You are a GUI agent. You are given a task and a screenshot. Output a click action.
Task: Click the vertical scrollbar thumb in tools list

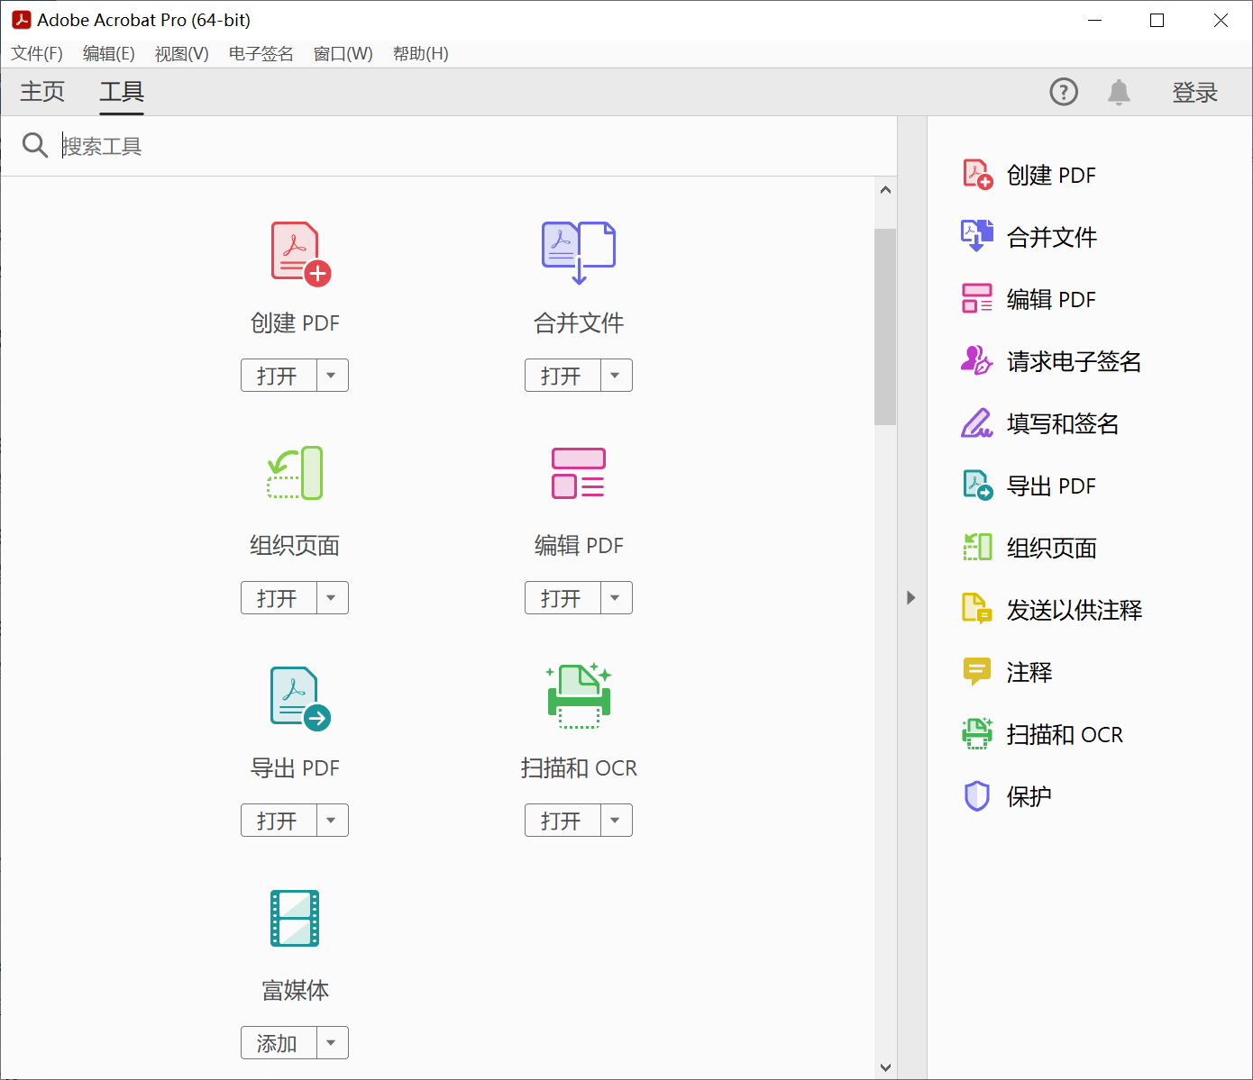click(885, 326)
